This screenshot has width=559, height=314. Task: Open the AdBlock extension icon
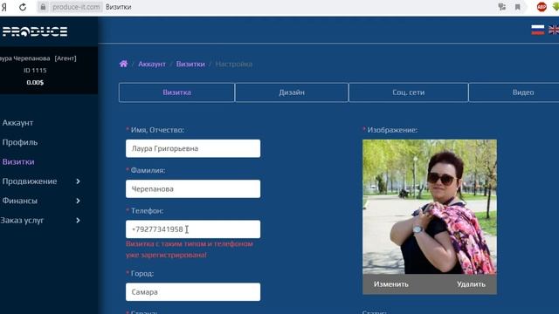tap(542, 7)
